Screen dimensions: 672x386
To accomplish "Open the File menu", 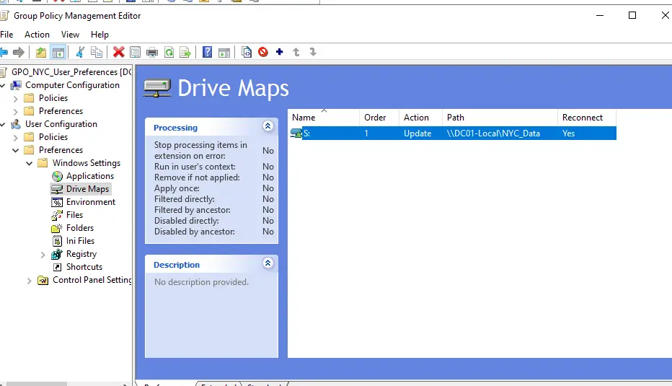I will pos(6,35).
